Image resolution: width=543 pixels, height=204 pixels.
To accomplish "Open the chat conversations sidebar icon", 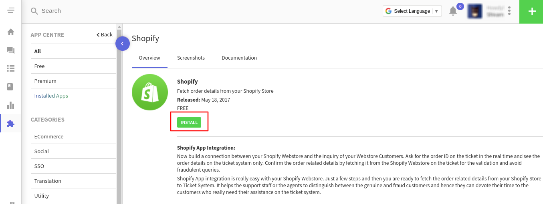I will [11, 50].
